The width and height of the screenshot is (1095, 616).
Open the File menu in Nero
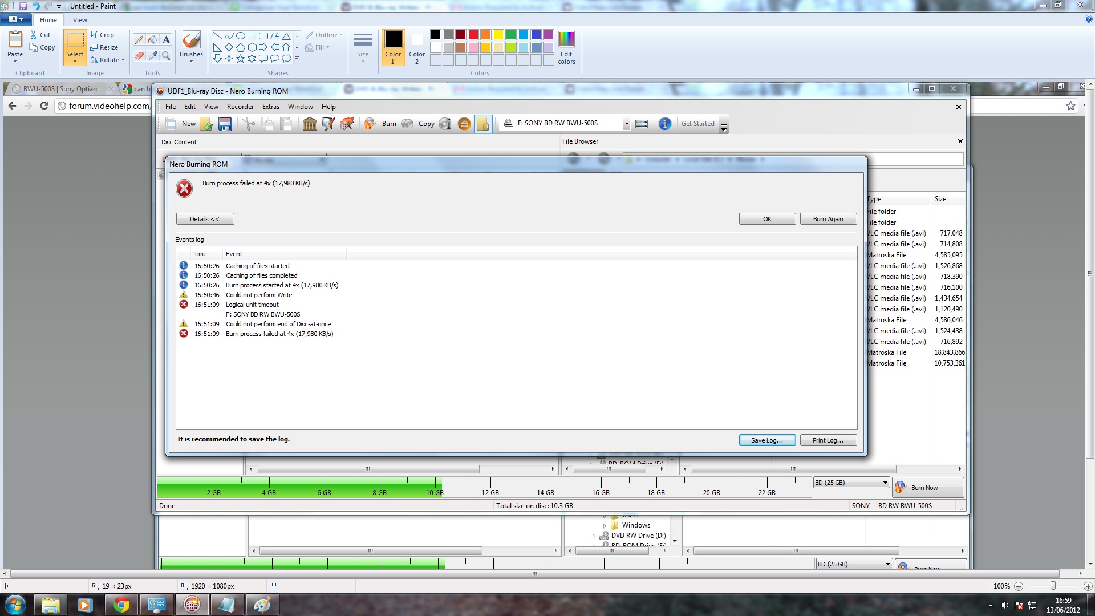[x=171, y=107]
